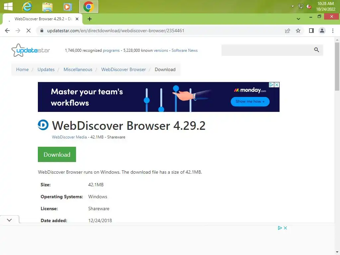Select the Date added value 12/24/2018
Viewport: 340px width, 255px height.
(x=100, y=220)
